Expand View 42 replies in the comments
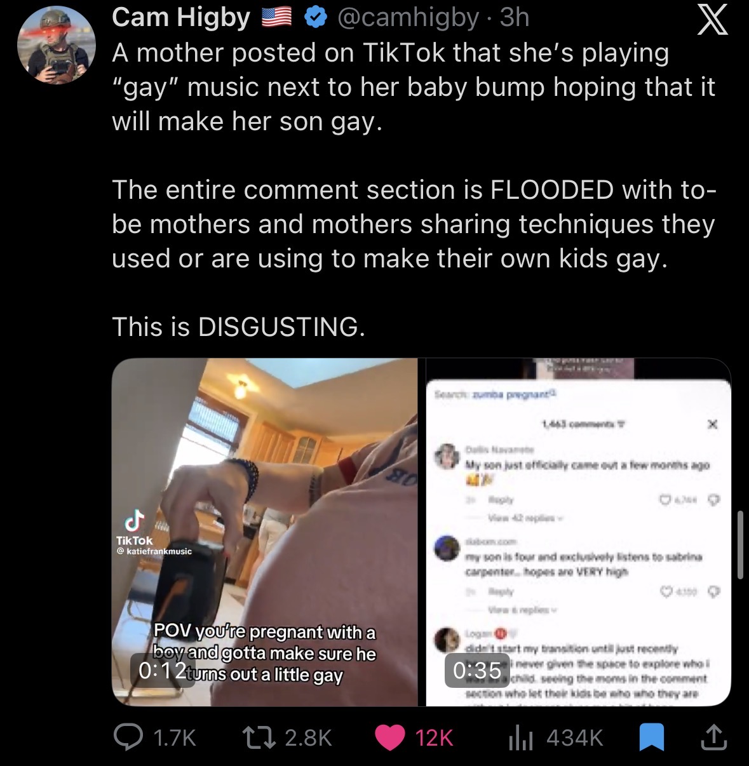Screen dimensions: 749x766 click(522, 518)
